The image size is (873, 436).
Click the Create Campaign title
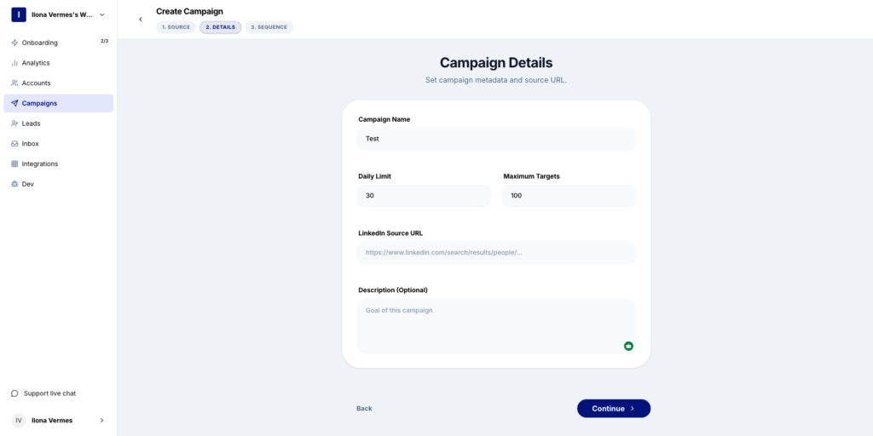click(x=190, y=11)
